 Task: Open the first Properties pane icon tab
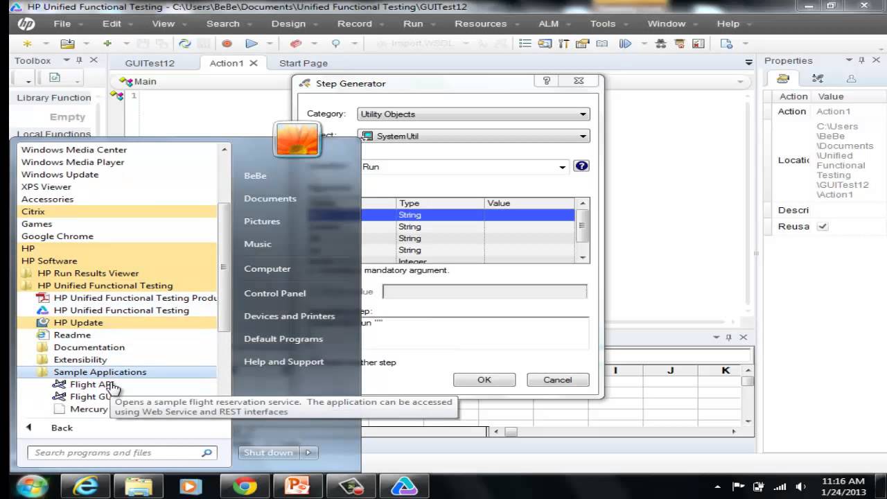tap(783, 79)
